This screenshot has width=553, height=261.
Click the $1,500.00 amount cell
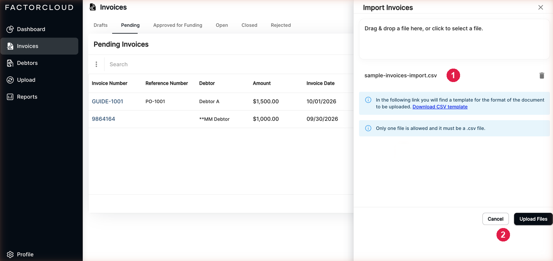[266, 102]
